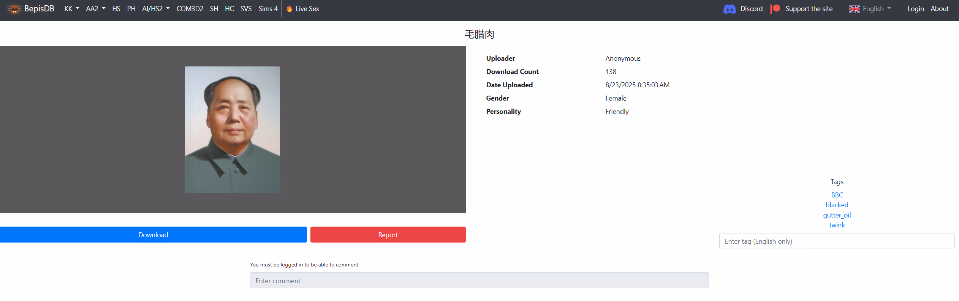959x301 pixels.
Task: Expand the KK dropdown menu
Action: point(71,9)
